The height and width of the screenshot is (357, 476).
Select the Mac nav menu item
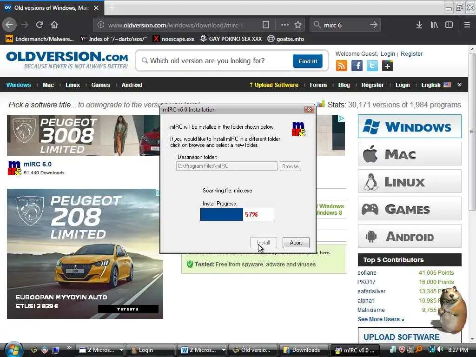tap(48, 85)
